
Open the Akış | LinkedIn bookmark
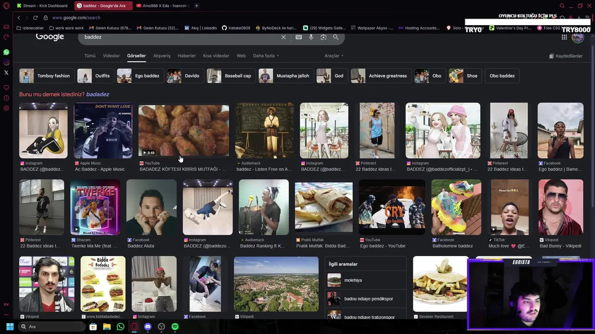(201, 28)
